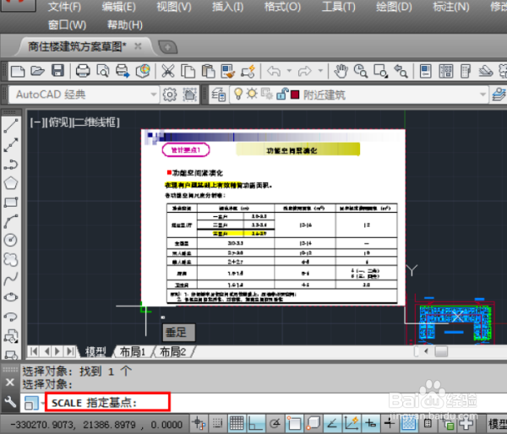Click the Plot printer icon
Viewport: 507px width, 434px height.
pos(83,71)
